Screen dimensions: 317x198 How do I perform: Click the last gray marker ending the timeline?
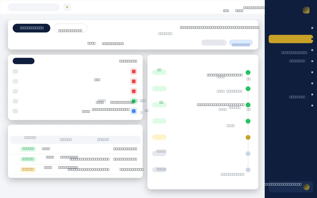(x=248, y=170)
